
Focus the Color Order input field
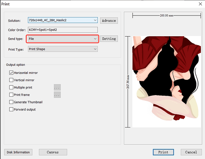tap(63, 30)
